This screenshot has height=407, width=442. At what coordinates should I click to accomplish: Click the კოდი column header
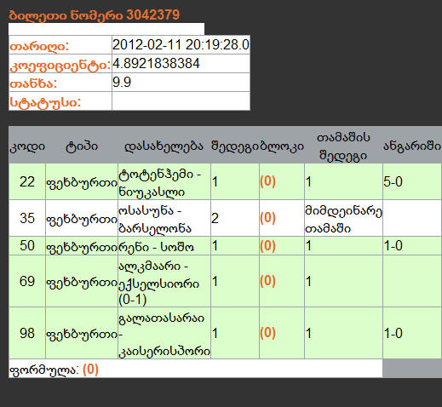[27, 146]
